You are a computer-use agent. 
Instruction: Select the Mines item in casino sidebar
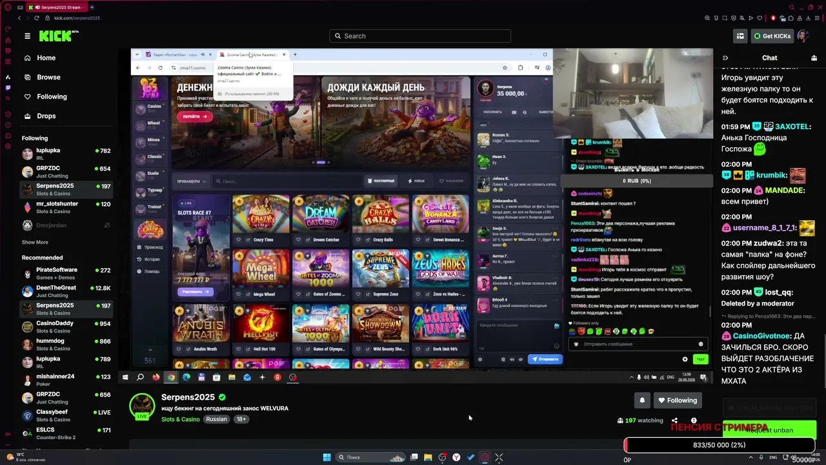pos(149,141)
